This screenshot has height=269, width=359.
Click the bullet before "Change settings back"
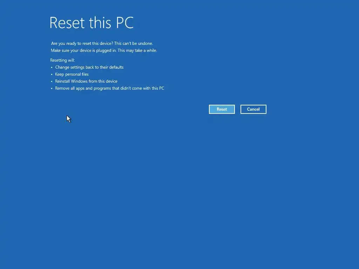tap(52, 68)
